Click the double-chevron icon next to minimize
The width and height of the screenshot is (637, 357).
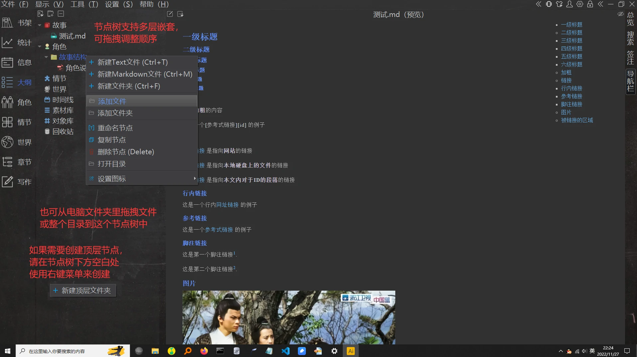coord(600,4)
